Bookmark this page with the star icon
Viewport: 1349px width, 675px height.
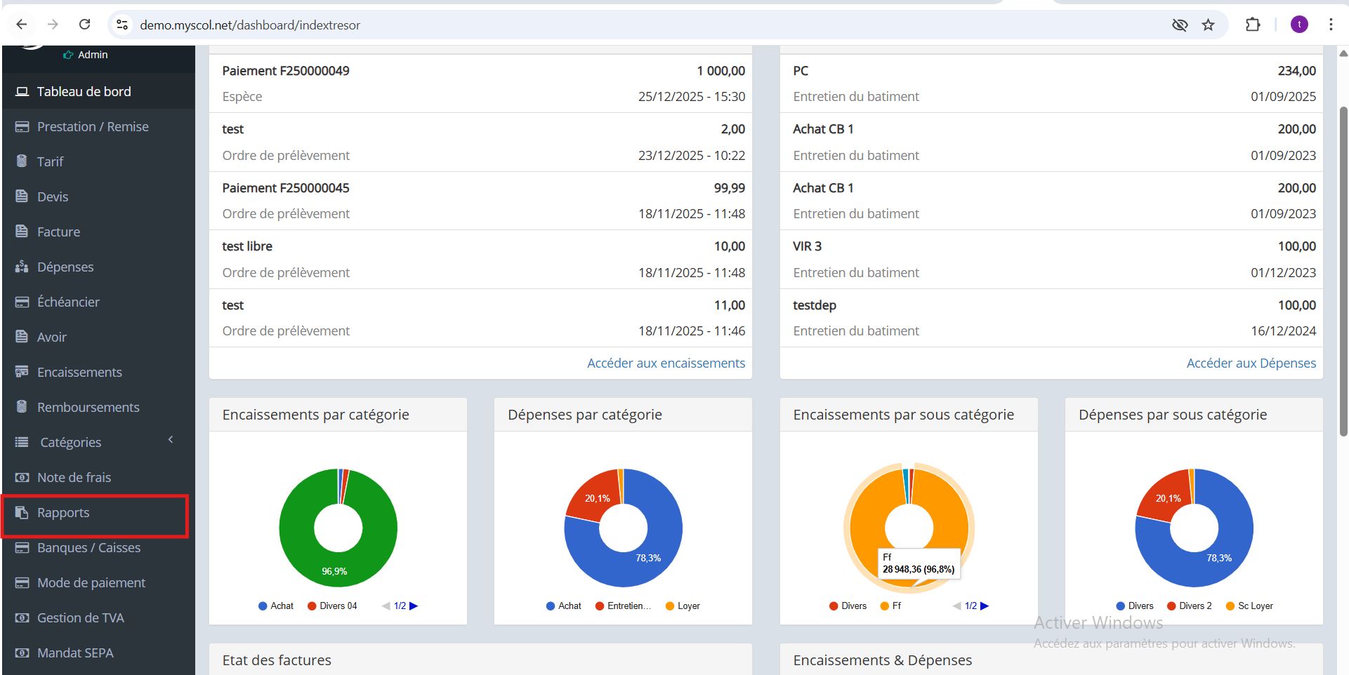(1208, 25)
